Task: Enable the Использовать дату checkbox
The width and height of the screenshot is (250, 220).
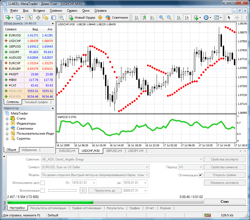Action: click(43, 183)
